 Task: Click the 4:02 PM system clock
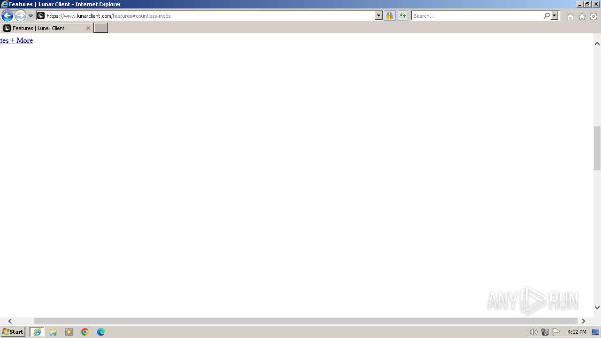[577, 332]
